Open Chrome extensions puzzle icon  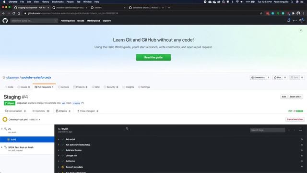pyautogui.click(x=293, y=13)
